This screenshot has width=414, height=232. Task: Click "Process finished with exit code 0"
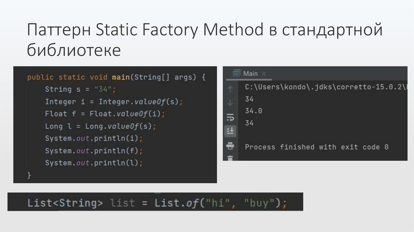pos(317,147)
